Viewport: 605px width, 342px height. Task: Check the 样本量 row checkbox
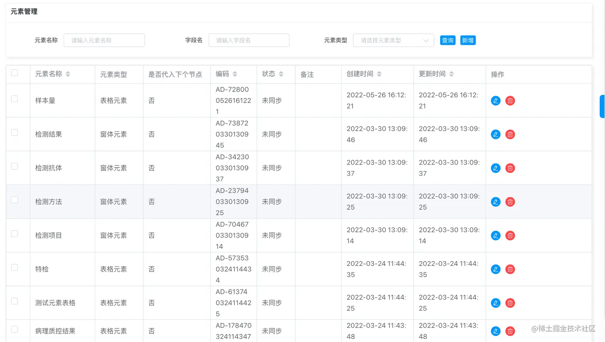[14, 99]
